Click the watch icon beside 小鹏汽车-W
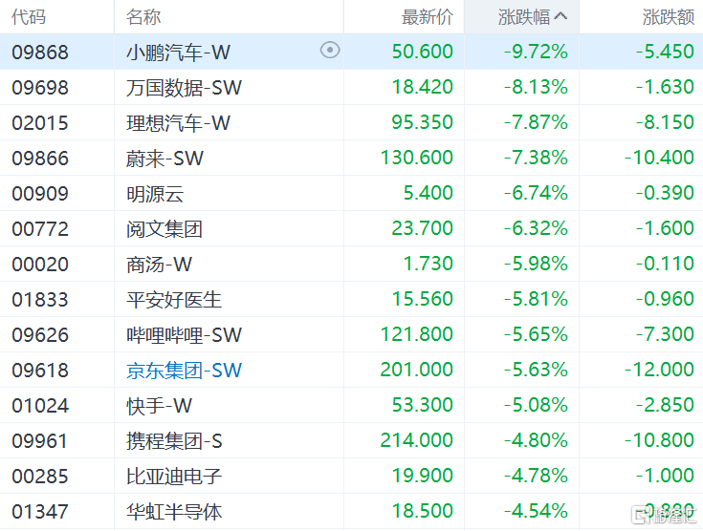Screen dimensions: 703x531 click(x=330, y=51)
